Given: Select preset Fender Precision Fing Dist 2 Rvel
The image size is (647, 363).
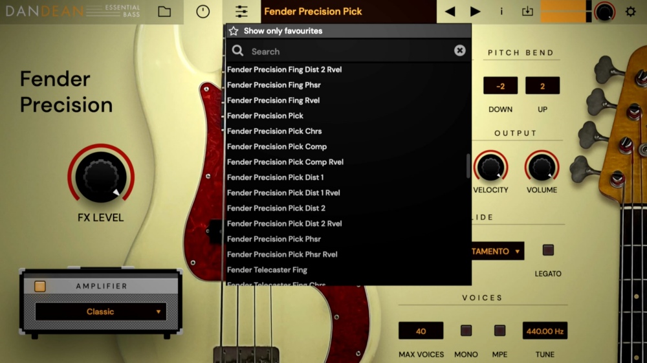Looking at the screenshot, I should (284, 70).
